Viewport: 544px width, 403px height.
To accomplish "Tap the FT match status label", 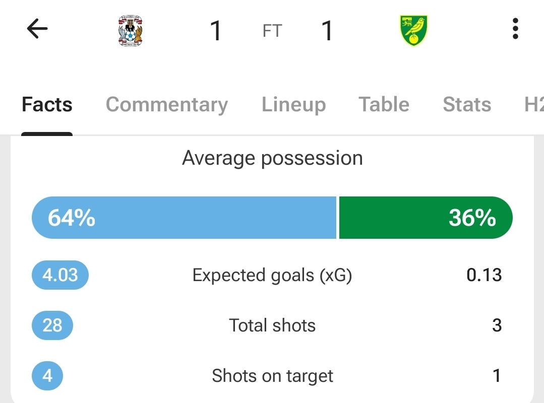I will pyautogui.click(x=272, y=31).
